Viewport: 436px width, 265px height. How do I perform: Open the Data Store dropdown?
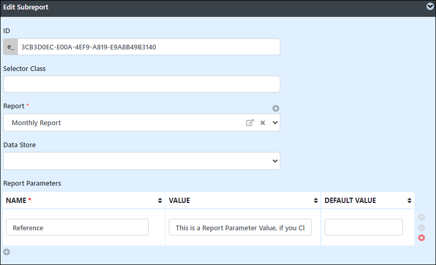141,161
